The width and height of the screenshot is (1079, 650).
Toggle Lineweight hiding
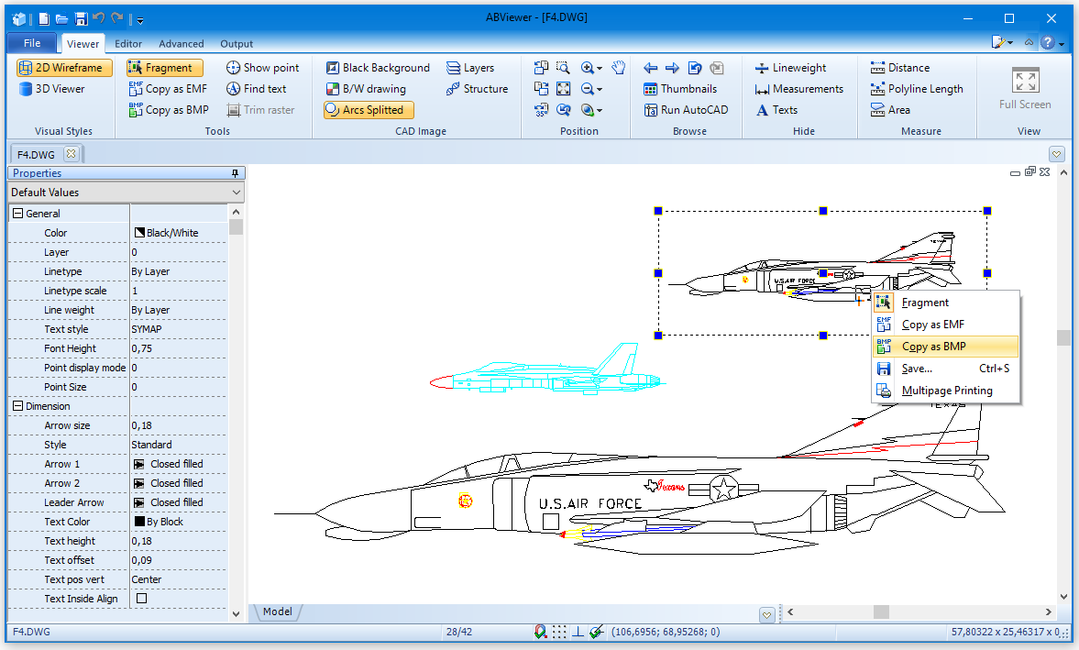pyautogui.click(x=790, y=68)
